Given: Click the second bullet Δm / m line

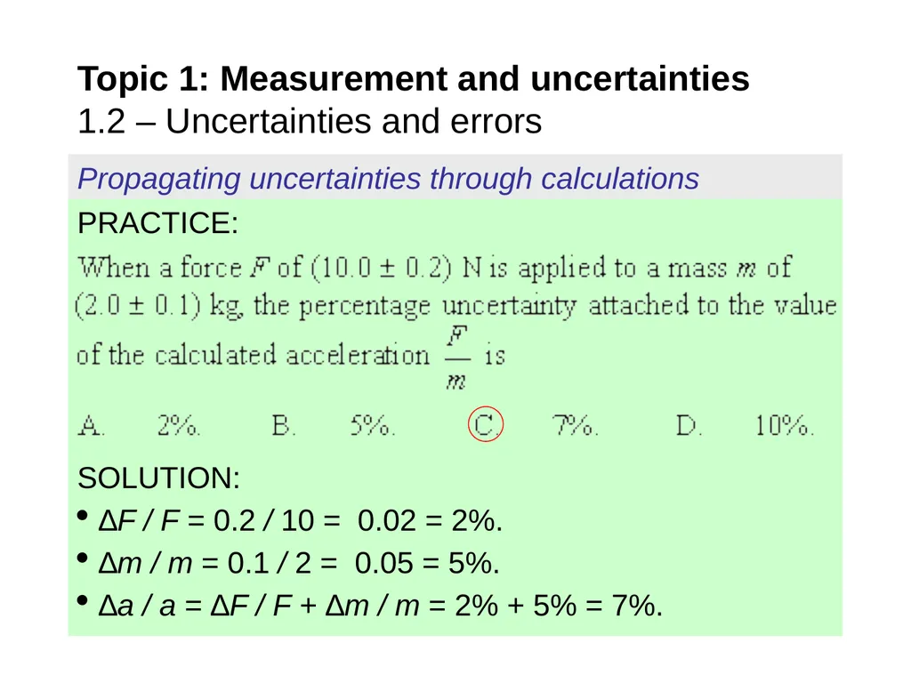Looking at the screenshot, I should [299, 563].
